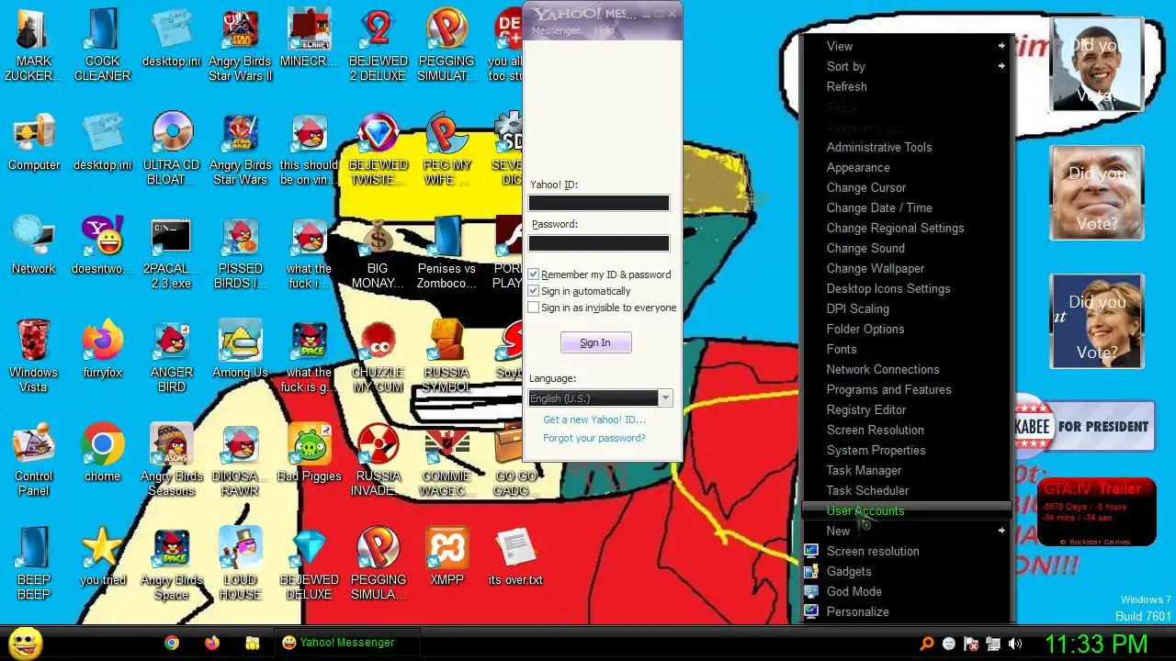
Task: Open the MARK ZUCKER... desktop icon
Action: tap(34, 44)
